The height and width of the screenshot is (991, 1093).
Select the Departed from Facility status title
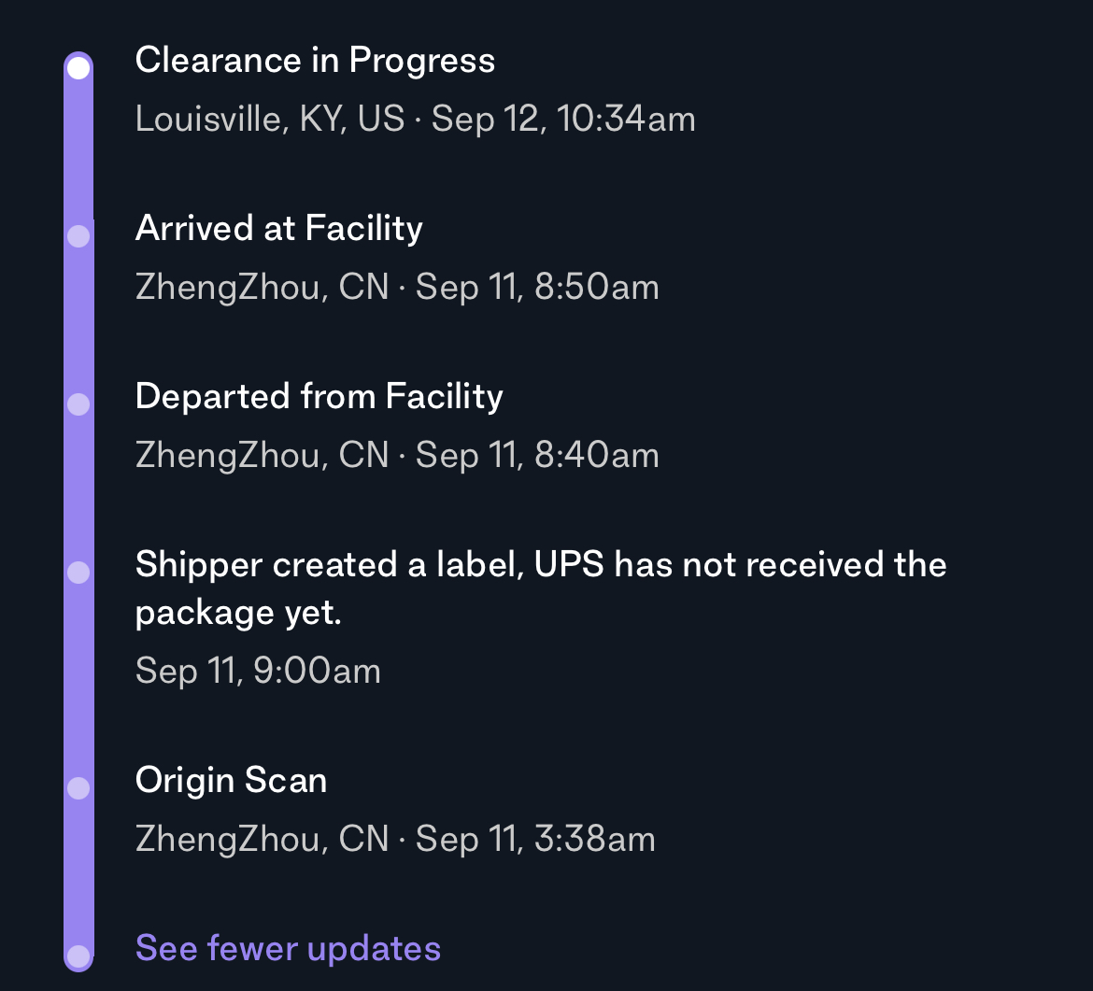(319, 397)
